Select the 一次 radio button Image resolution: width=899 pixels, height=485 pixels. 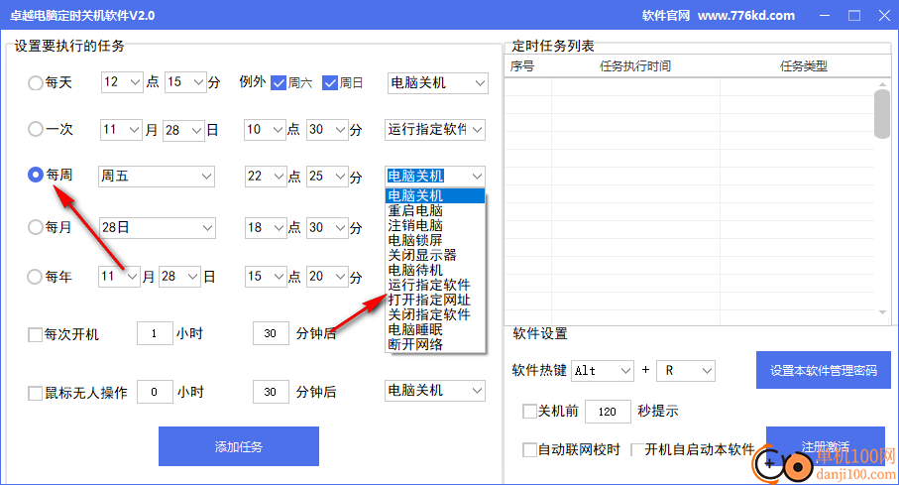pos(36,129)
